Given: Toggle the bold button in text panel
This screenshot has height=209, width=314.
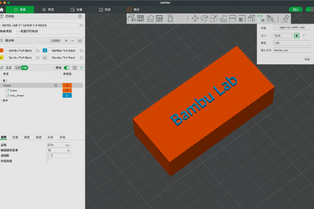Looking at the screenshot, I should click(297, 36).
